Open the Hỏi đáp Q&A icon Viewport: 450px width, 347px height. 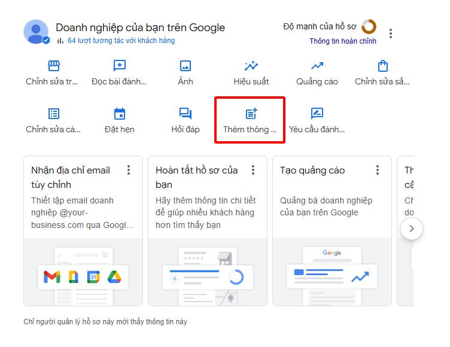tap(186, 114)
